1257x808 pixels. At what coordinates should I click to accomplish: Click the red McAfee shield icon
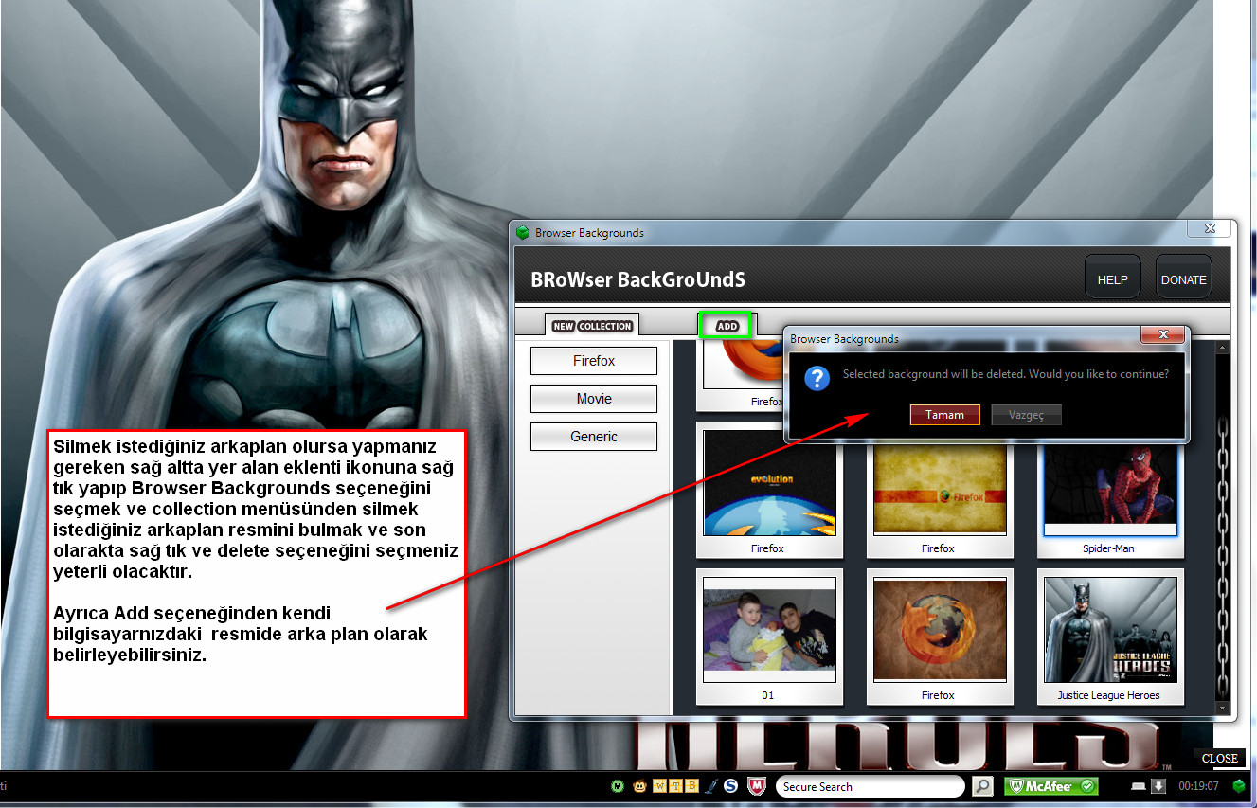(756, 786)
